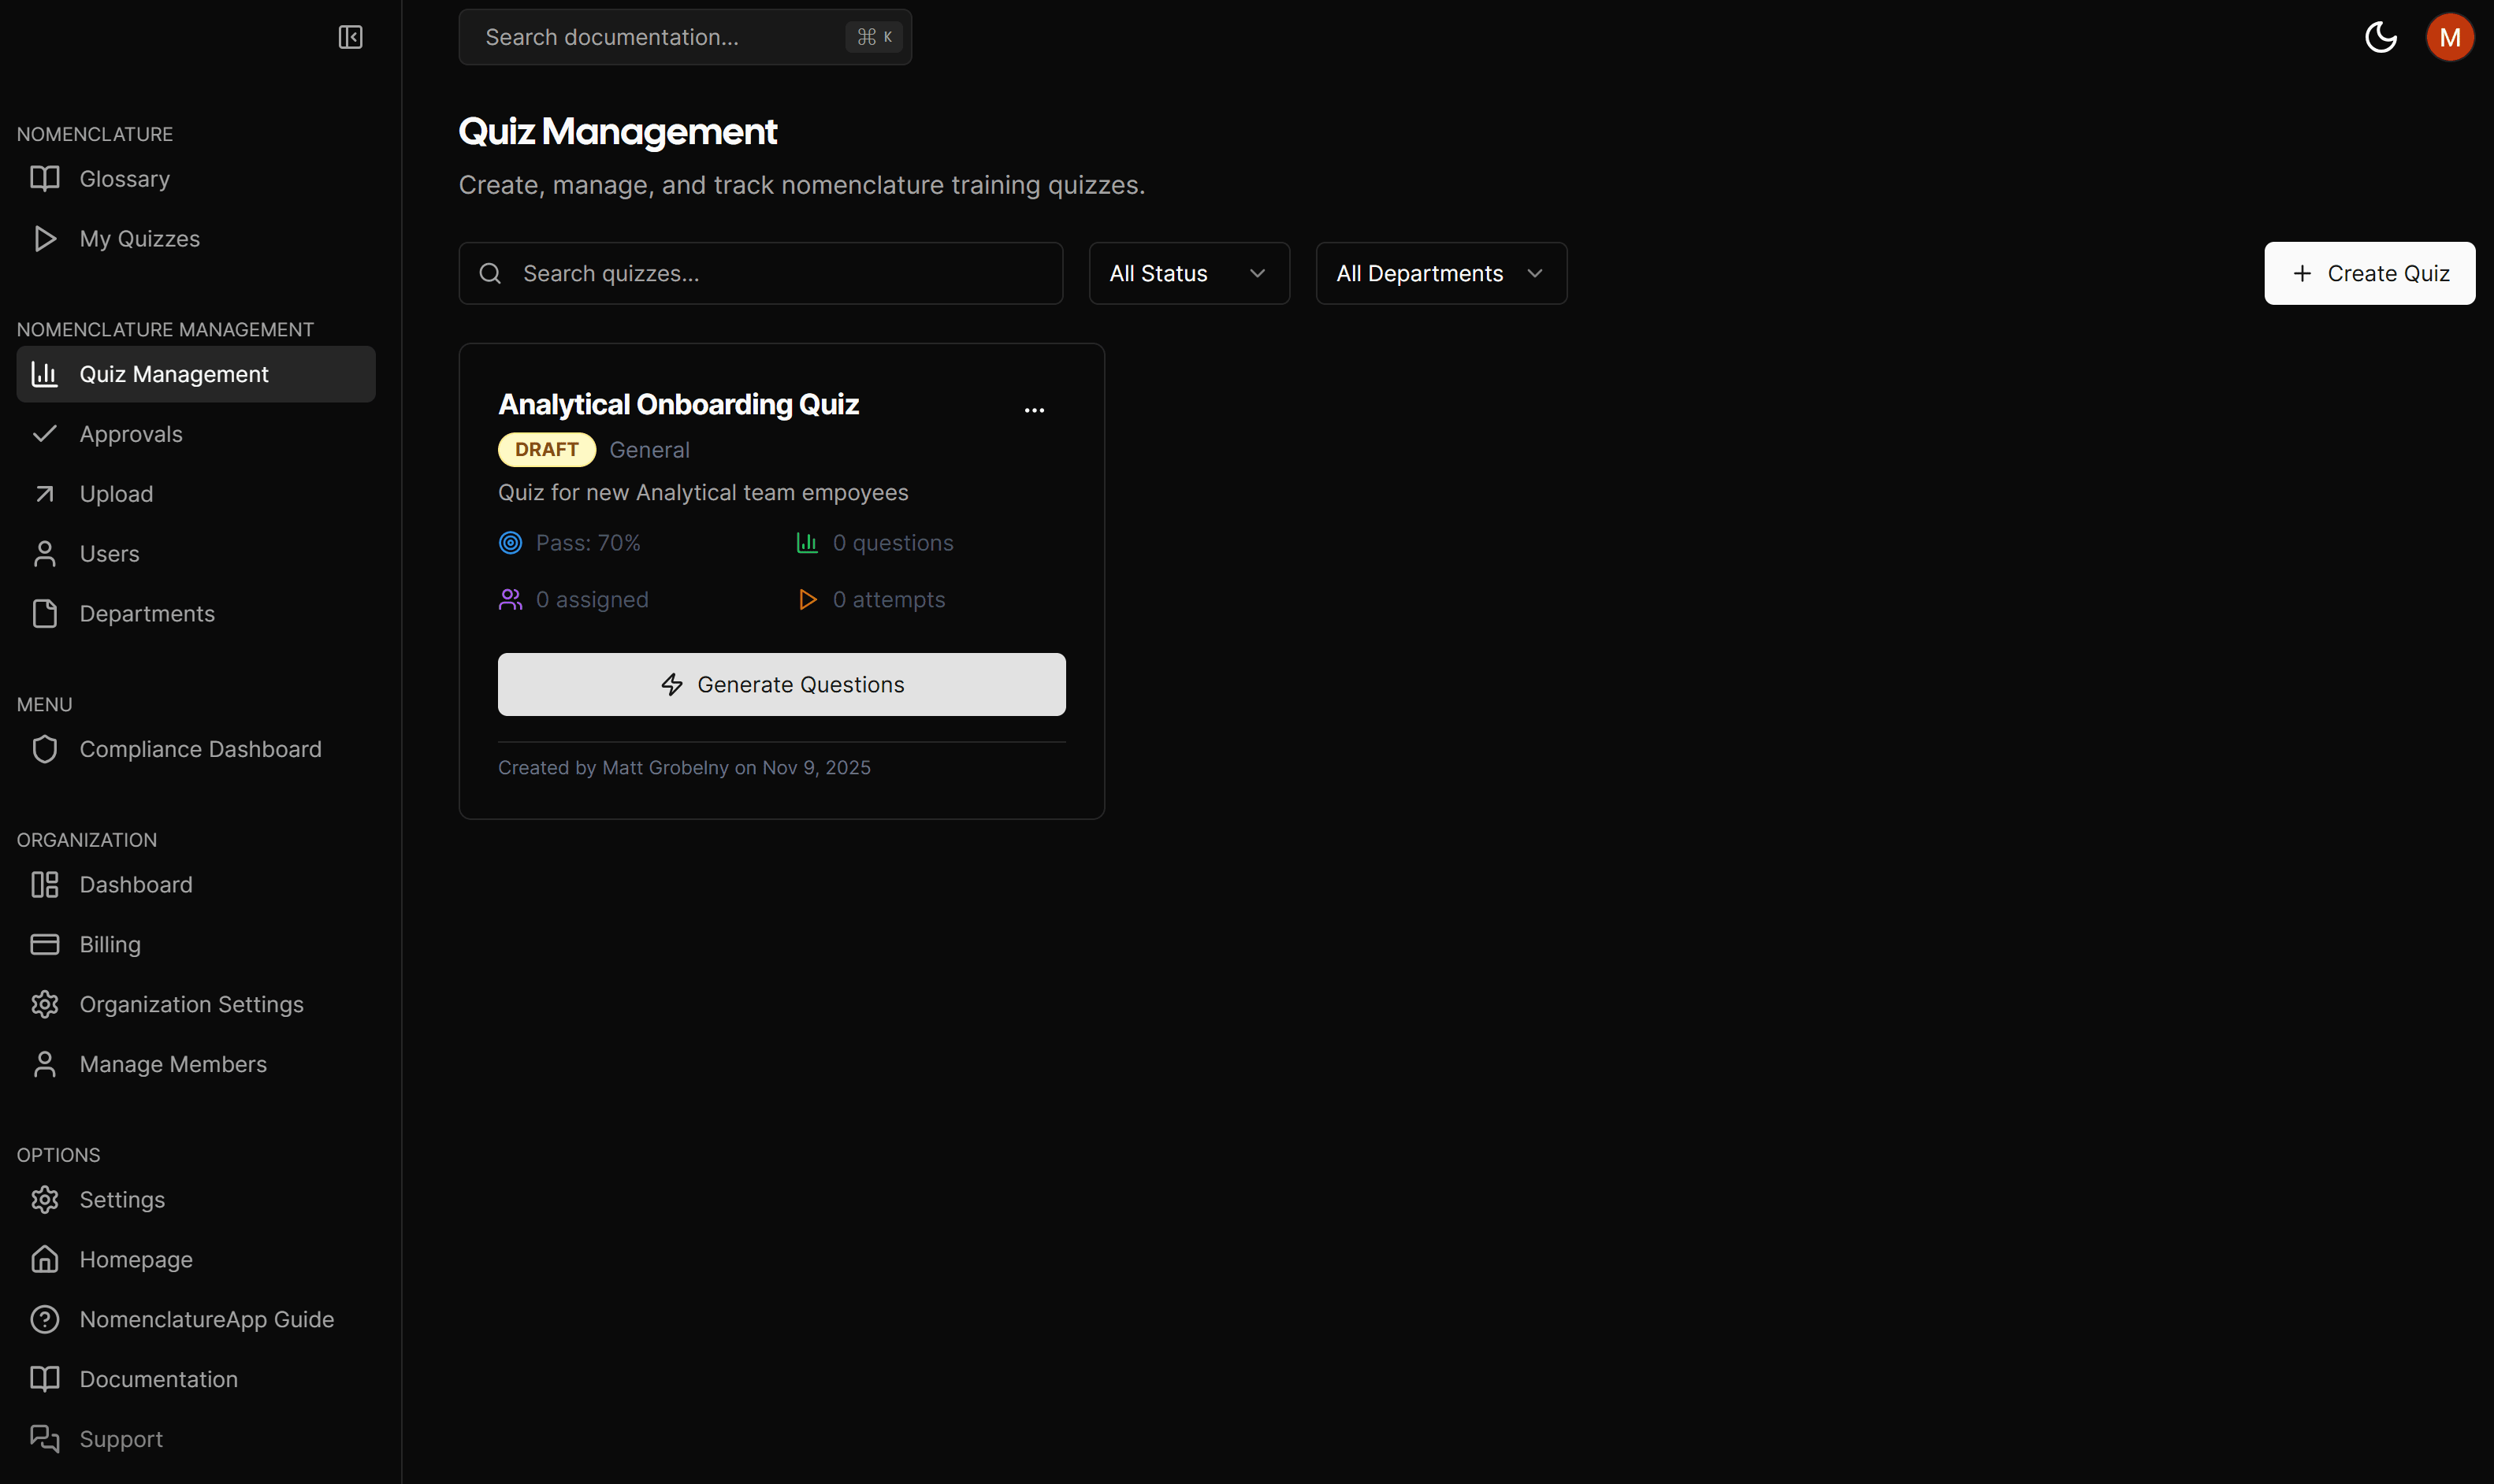The image size is (2494, 1484).
Task: Open My Quizzes in sidebar
Action: coord(139,239)
